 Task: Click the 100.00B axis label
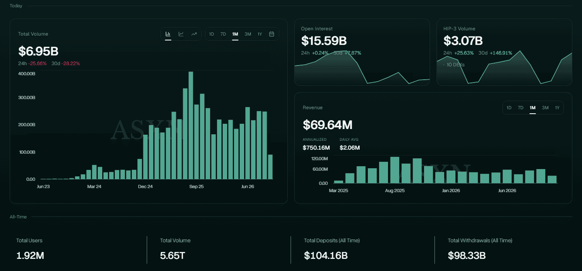click(27, 152)
